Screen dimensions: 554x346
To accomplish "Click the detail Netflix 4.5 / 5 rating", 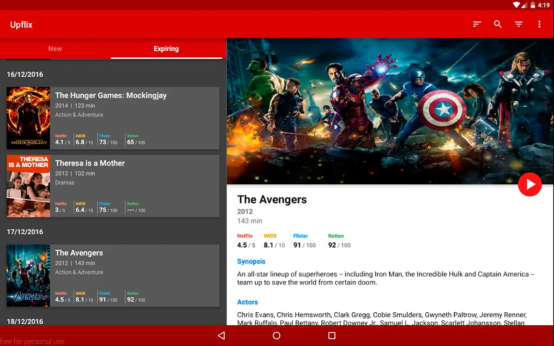I will [x=246, y=241].
